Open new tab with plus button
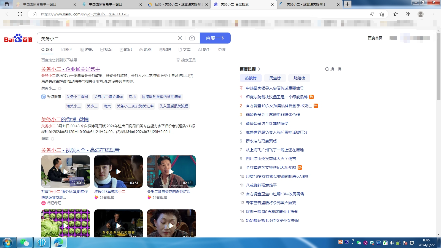Image resolution: width=441 pixels, height=248 pixels. pos(348,4)
